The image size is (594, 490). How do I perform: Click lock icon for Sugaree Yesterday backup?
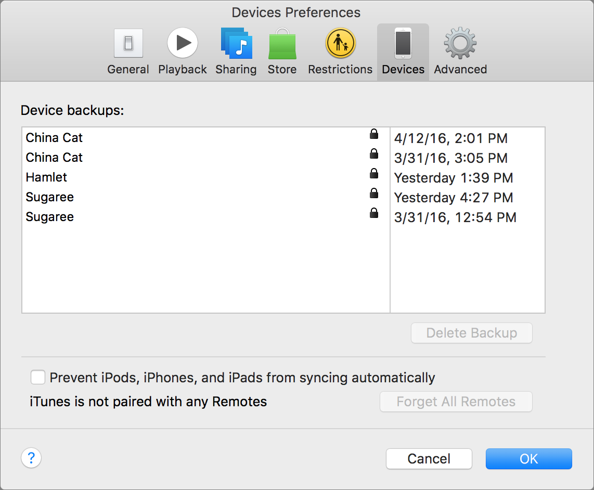(374, 193)
